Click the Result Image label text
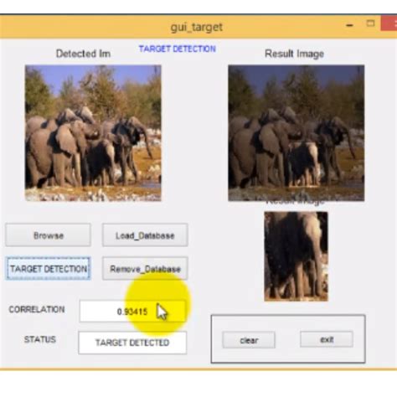Screen dimensions: 397x397 click(x=294, y=54)
